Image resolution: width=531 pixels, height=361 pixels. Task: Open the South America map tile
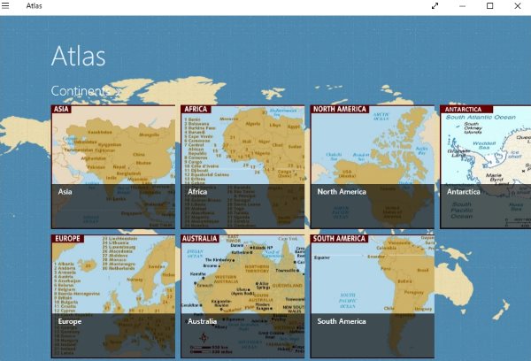[373, 296]
